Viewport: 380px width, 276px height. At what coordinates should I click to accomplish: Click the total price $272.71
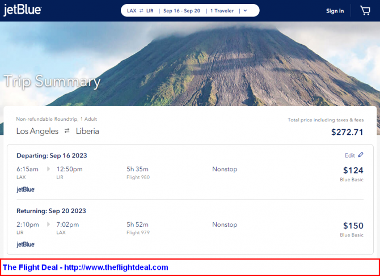(347, 132)
